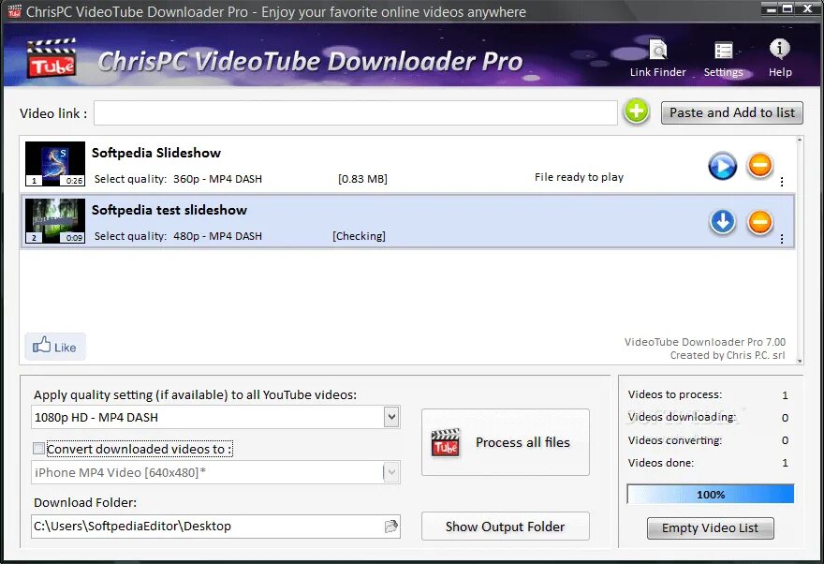Viewport: 824px width, 564px height.
Task: Select the Softpedia test slideshow thumbnail
Action: pos(54,220)
